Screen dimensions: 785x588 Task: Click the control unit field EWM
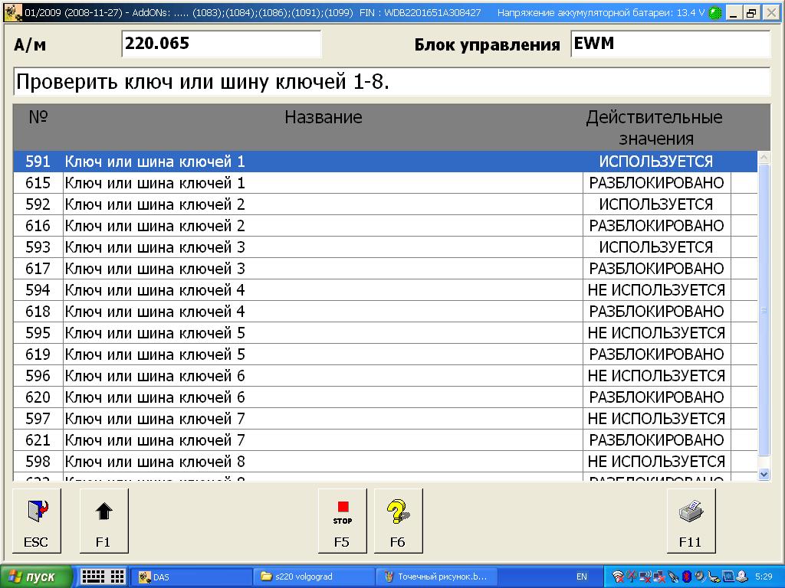[670, 44]
